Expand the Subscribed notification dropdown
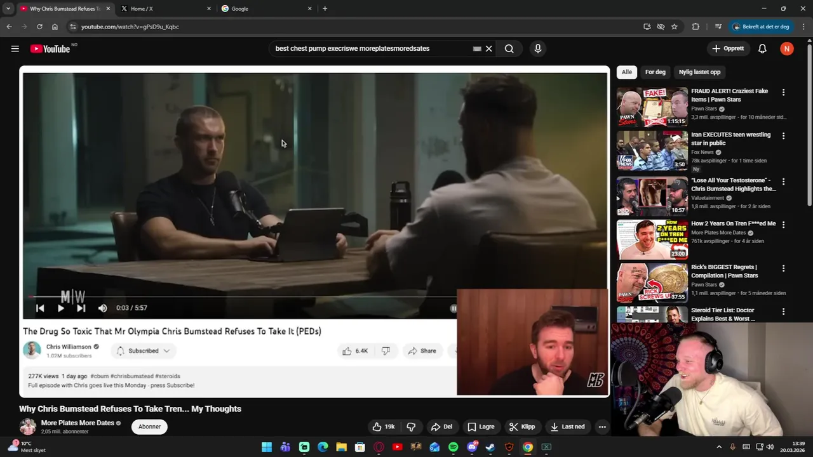The height and width of the screenshot is (457, 813). pos(143,351)
